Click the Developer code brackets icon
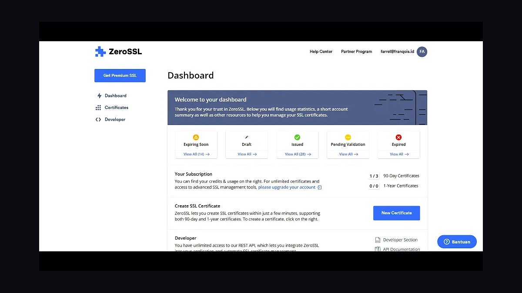 tap(98, 119)
